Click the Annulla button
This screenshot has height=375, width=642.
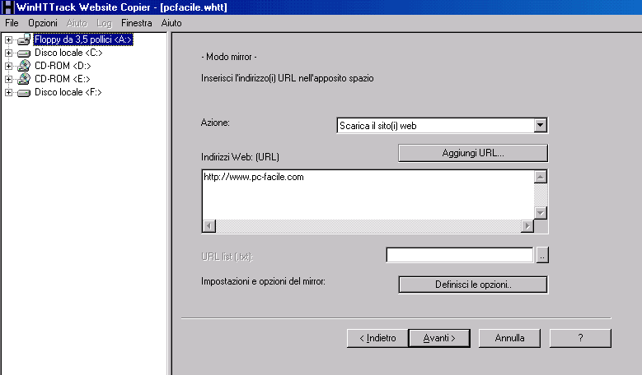tap(510, 338)
